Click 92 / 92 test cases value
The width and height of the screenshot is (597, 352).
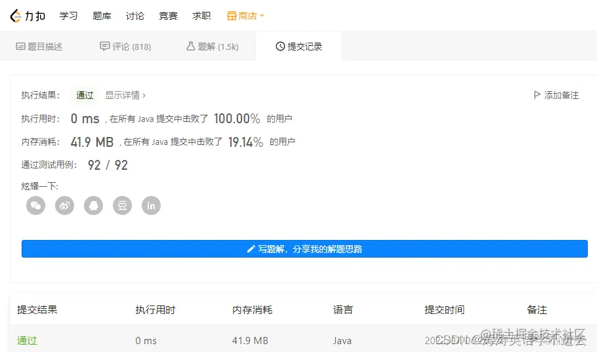(108, 165)
